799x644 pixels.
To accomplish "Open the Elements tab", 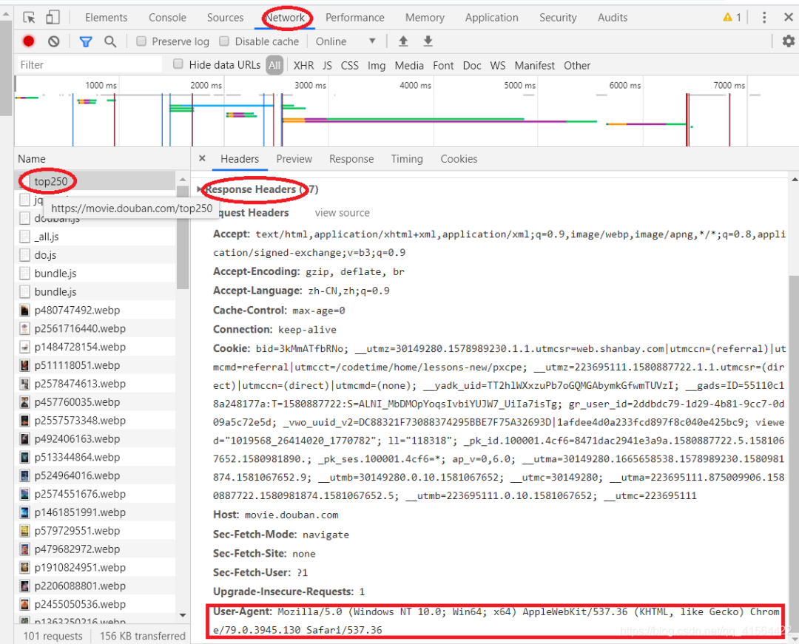I will click(x=106, y=17).
